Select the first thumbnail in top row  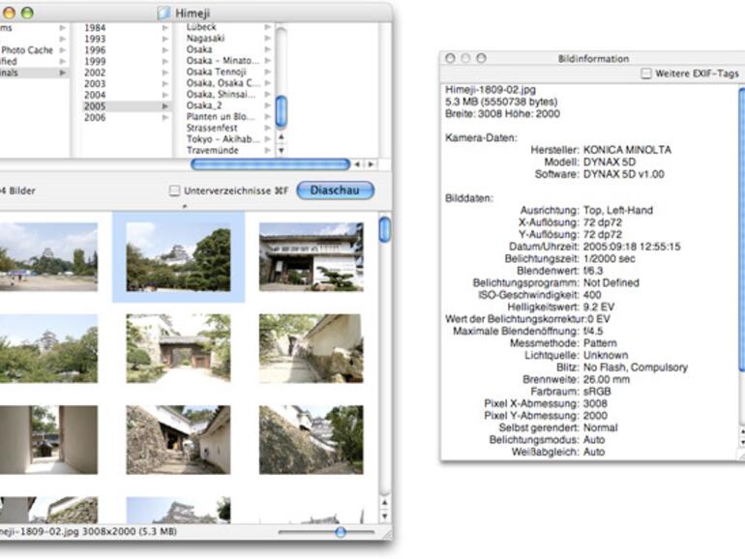click(x=48, y=256)
